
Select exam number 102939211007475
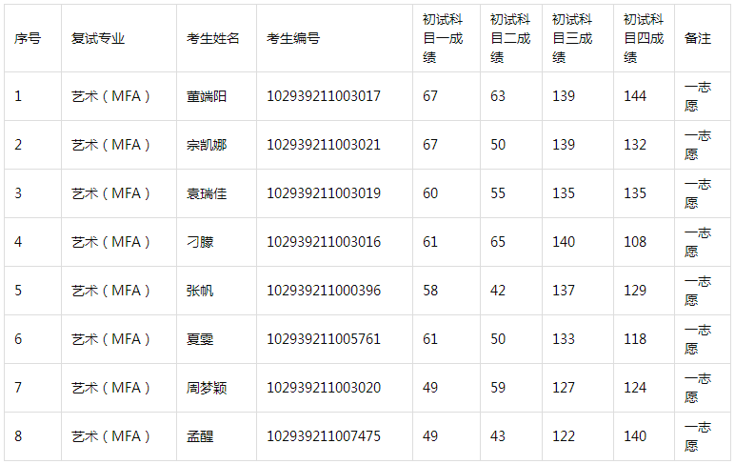324,436
